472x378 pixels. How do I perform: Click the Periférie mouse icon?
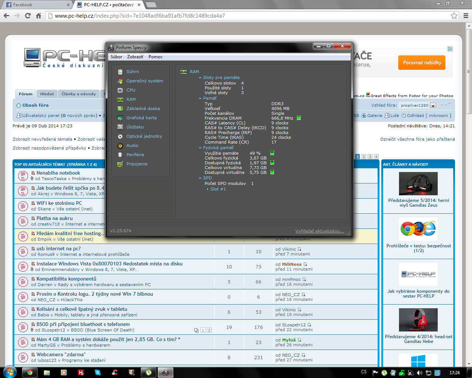pos(120,155)
